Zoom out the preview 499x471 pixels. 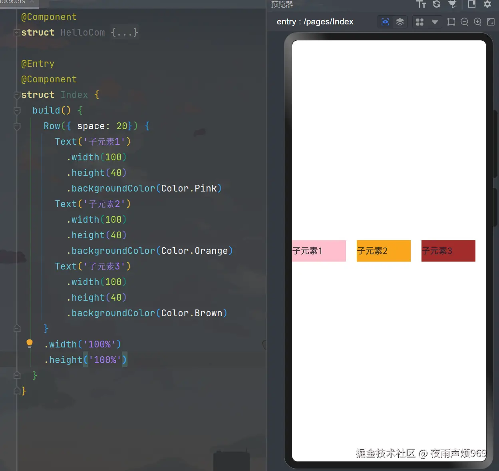464,22
